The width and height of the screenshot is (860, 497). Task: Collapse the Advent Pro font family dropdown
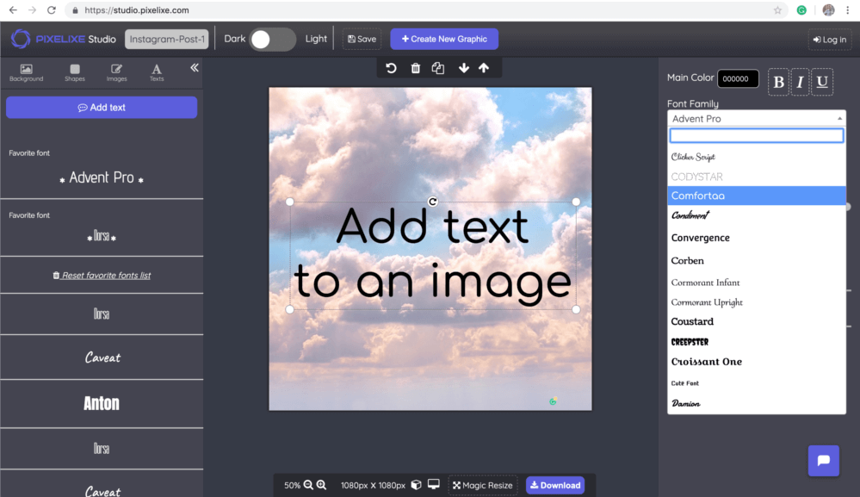pyautogui.click(x=756, y=119)
